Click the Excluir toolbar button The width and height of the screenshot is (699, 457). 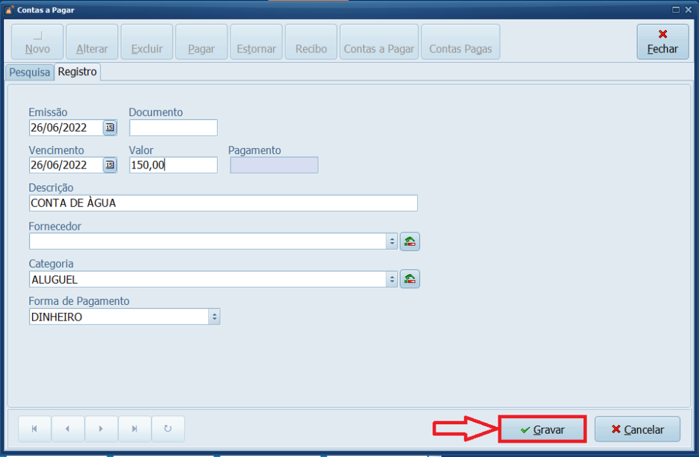click(x=147, y=42)
